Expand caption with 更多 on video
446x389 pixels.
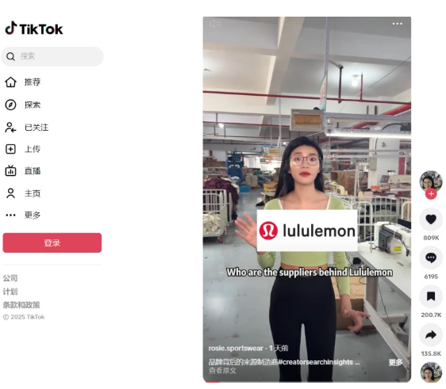(396, 362)
